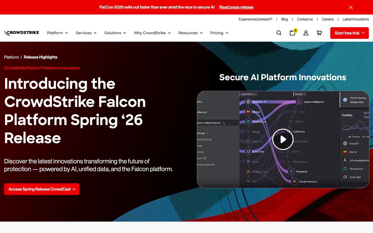
Task: Expand the Why CrowdStrike navigation menu
Action: [152, 33]
